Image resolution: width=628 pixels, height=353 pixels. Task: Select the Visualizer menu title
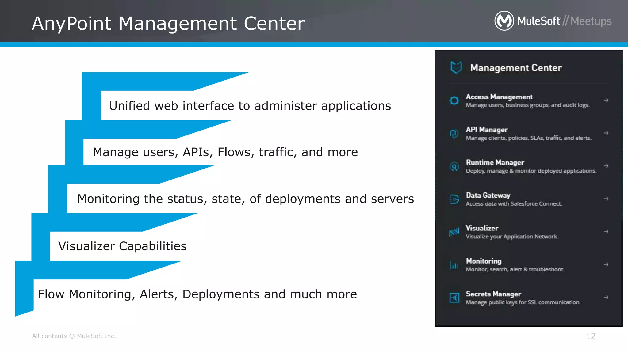[x=482, y=228]
